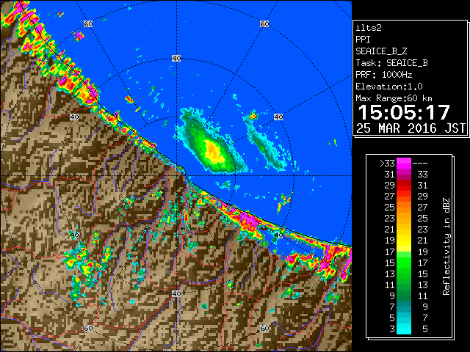Pick the bright green 15–17 dBZ legend swatch

point(404,263)
